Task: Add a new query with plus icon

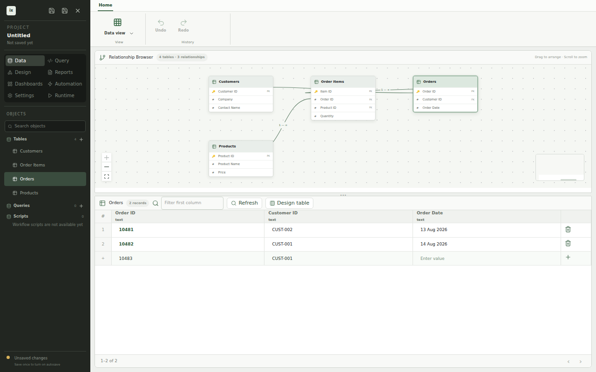Action: click(x=81, y=206)
